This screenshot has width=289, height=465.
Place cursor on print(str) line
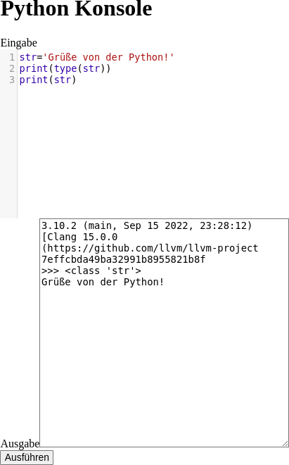[48, 80]
